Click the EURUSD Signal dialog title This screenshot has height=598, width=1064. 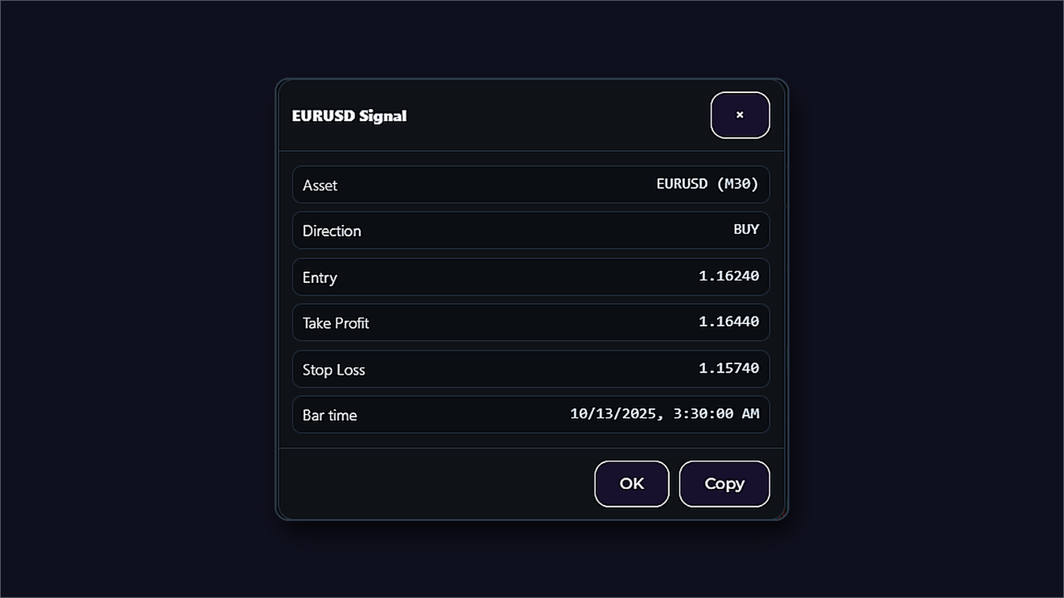tap(349, 116)
